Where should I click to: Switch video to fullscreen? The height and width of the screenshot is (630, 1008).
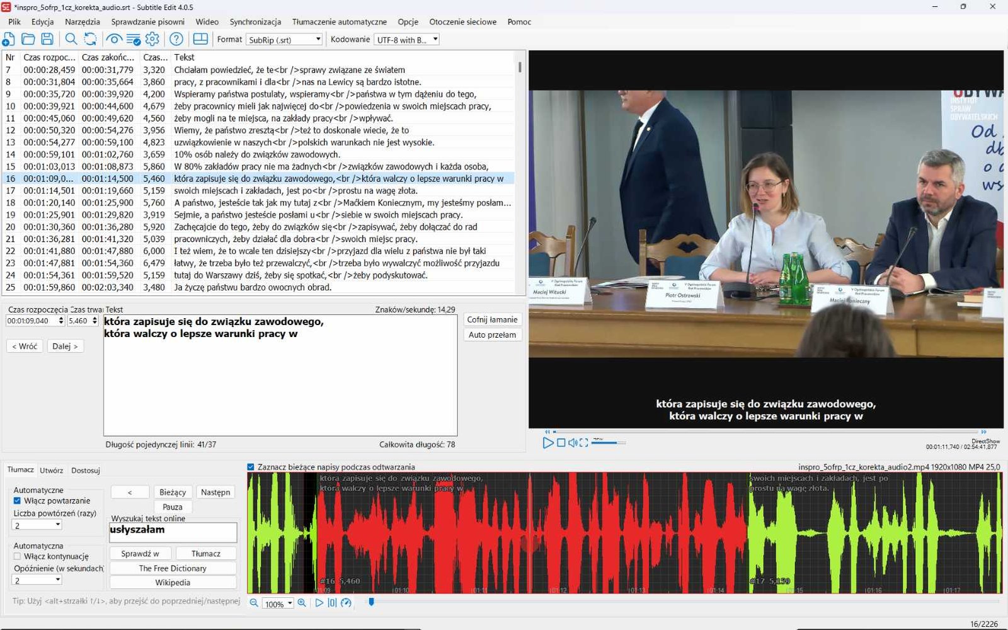(x=584, y=443)
